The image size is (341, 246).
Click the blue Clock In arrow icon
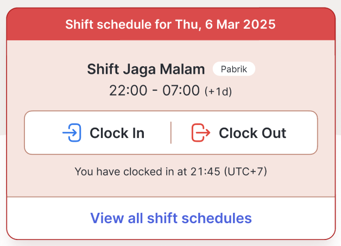(72, 133)
